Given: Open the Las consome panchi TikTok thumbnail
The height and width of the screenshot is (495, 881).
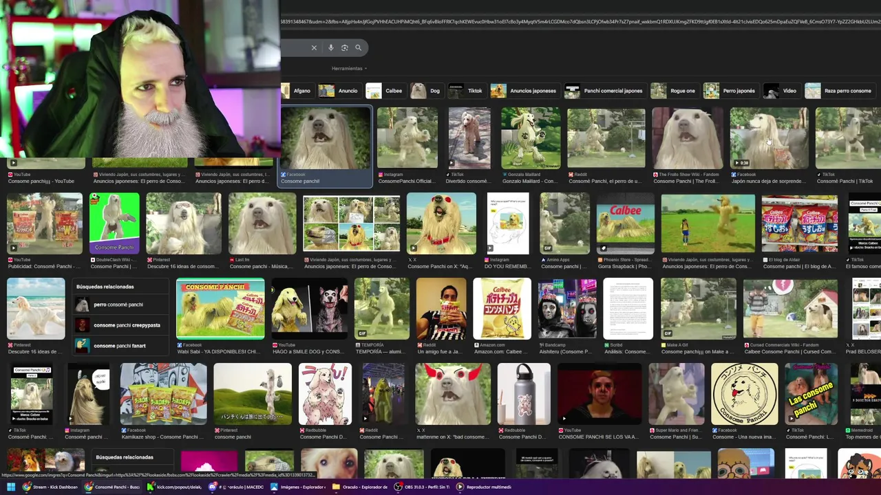Looking at the screenshot, I should [811, 394].
